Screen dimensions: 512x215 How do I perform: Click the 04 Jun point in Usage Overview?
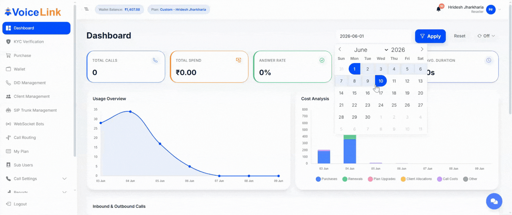coord(130,111)
